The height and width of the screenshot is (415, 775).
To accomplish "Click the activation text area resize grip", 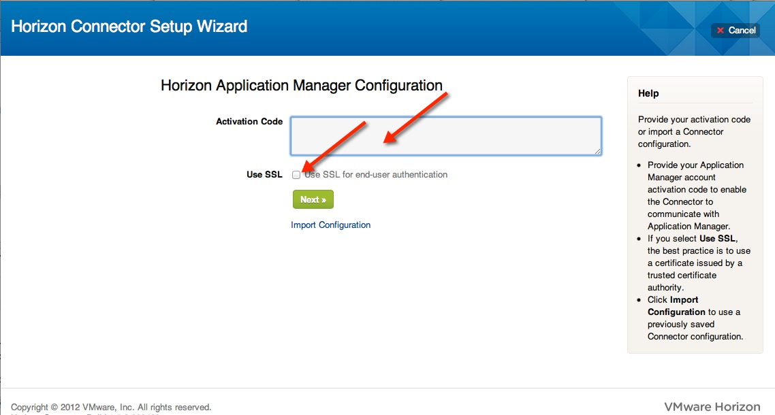I will (597, 151).
